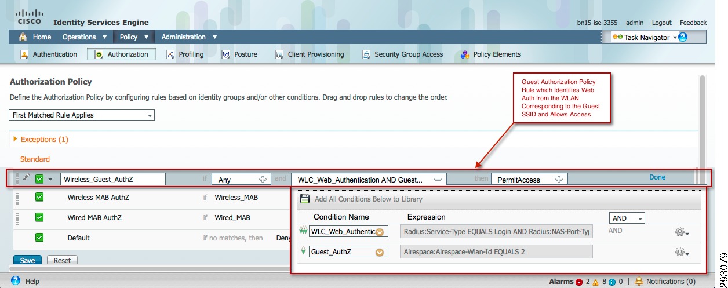The height and width of the screenshot is (288, 728).
Task: Click the Wired_MAB condition text
Action: coord(232,218)
